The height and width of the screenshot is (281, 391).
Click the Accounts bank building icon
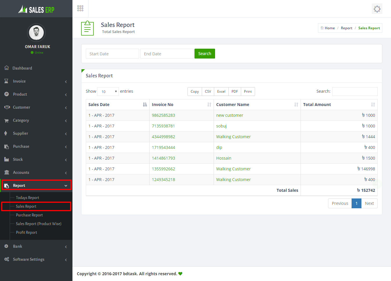point(6,172)
